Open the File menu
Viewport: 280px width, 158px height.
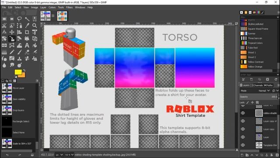(4, 7)
